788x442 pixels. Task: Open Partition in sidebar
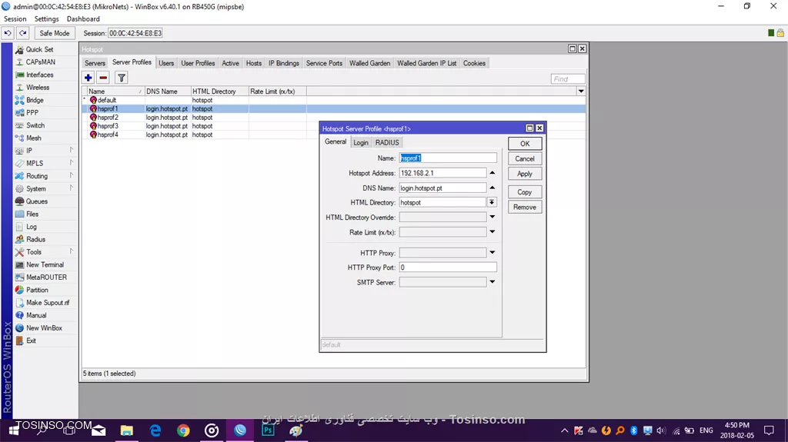(x=37, y=290)
